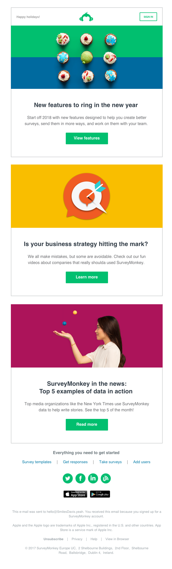Click the Unsubscribe link

[x=53, y=539]
